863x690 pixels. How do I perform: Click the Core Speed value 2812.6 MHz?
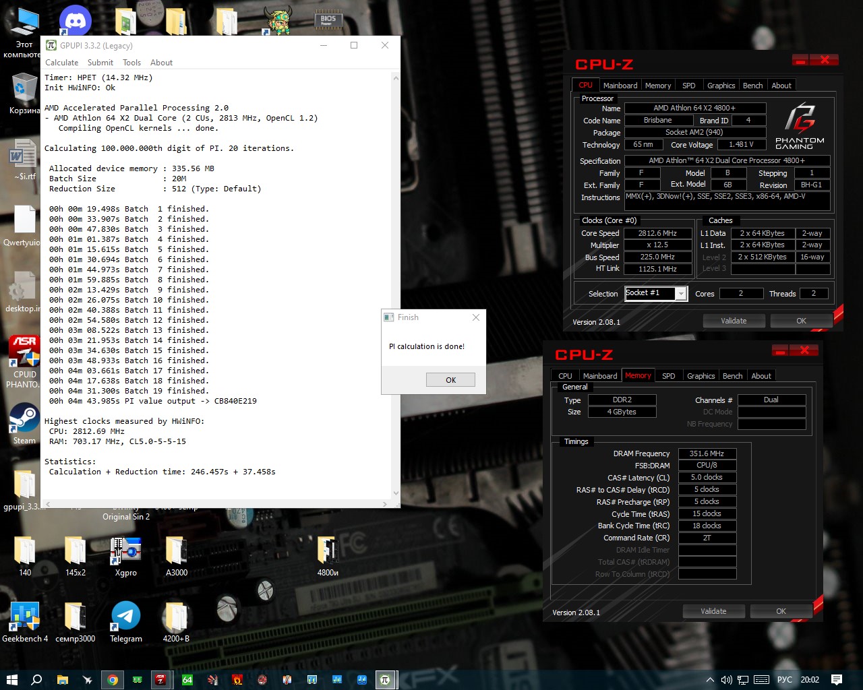(x=657, y=233)
